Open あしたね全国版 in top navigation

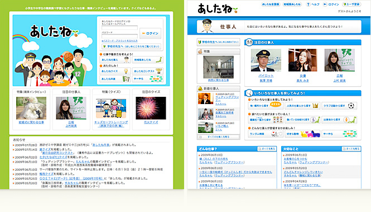pyautogui.click(x=271, y=4)
